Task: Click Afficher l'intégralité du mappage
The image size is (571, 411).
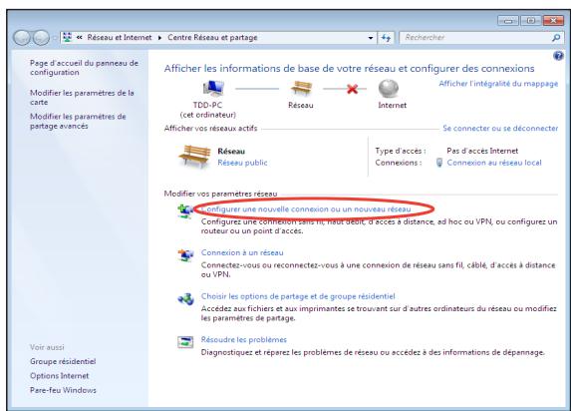Action: (498, 84)
